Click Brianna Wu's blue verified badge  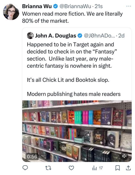[x=55, y=6]
